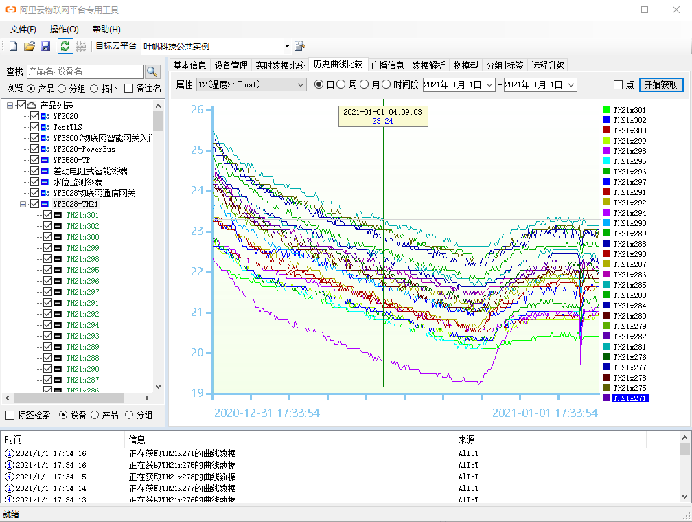Viewport: 692px width, 522px height.
Task: Click the New file toolbar icon
Action: 14,46
